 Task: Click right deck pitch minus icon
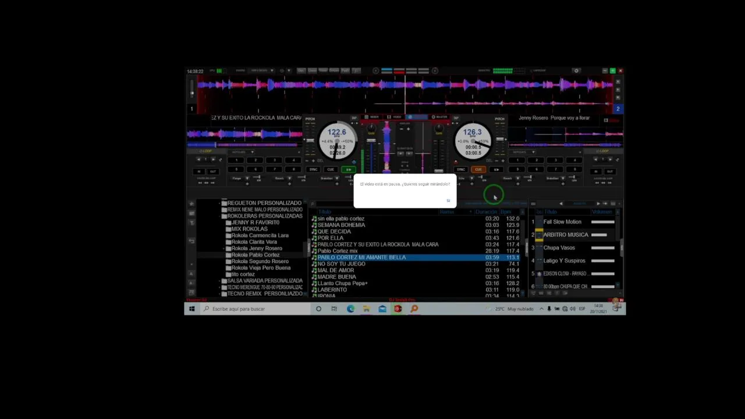pyautogui.click(x=496, y=161)
